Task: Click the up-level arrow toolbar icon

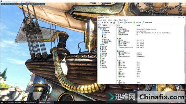Action: tap(105, 22)
